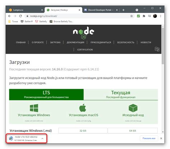Open the Установщик Windows link
Image resolution: width=170 pixels, height=149 pixels.
tap(34, 115)
